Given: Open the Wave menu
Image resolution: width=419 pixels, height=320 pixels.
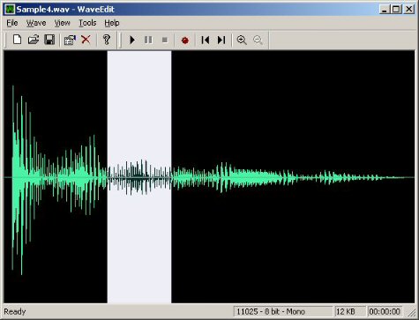Looking at the screenshot, I should point(36,23).
